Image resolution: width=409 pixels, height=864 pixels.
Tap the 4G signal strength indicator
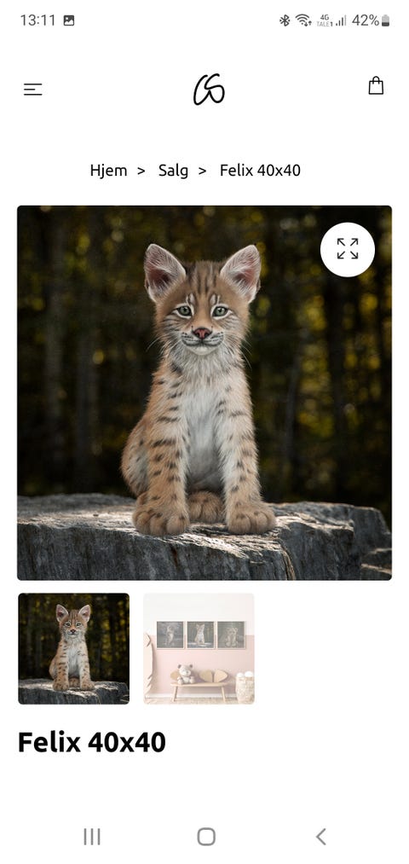click(x=331, y=20)
